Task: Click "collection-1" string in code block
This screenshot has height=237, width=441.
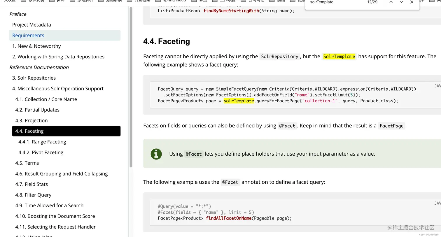Action: tap(320, 101)
